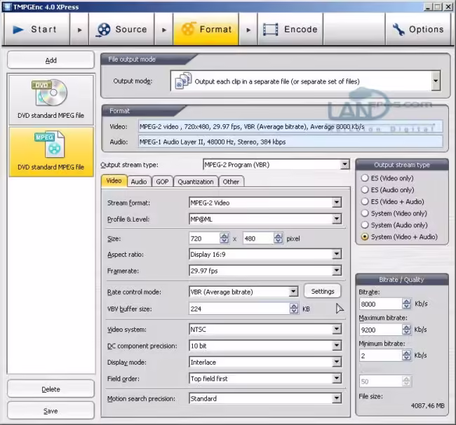Open Output stream type dropdown

(345, 164)
